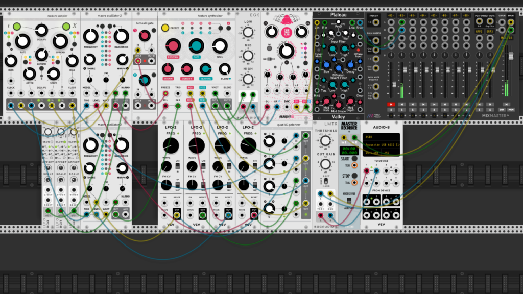
Task: Click the GRP1 group label on MixMaster
Action: coord(479,31)
